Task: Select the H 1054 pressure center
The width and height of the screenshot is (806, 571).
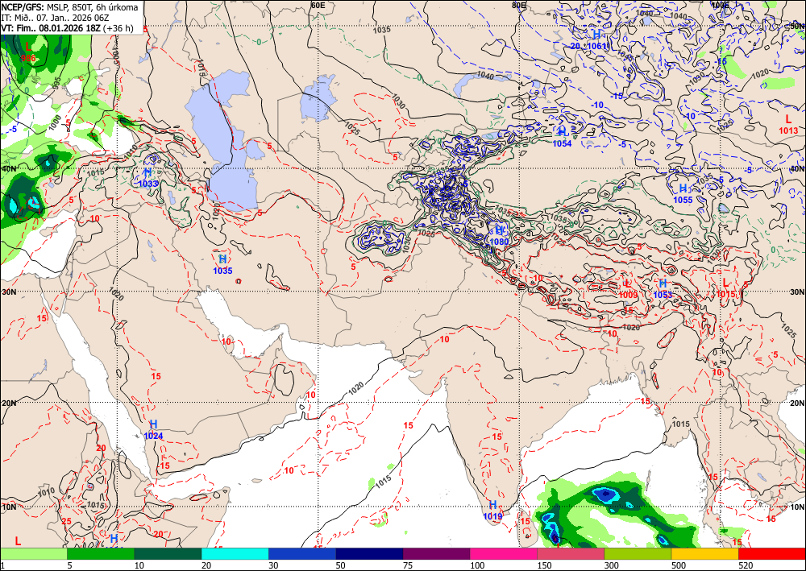Action: pos(563,138)
